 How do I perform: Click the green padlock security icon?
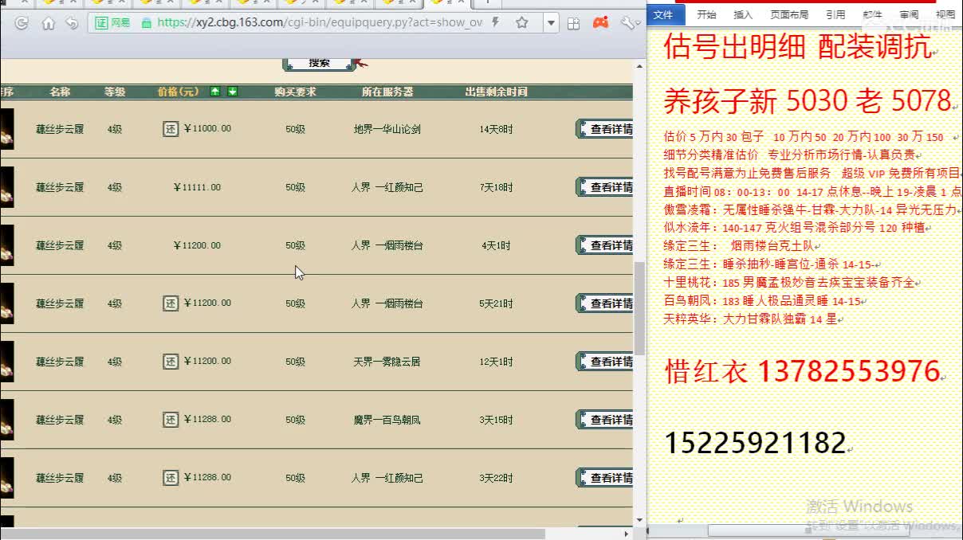[x=146, y=23]
